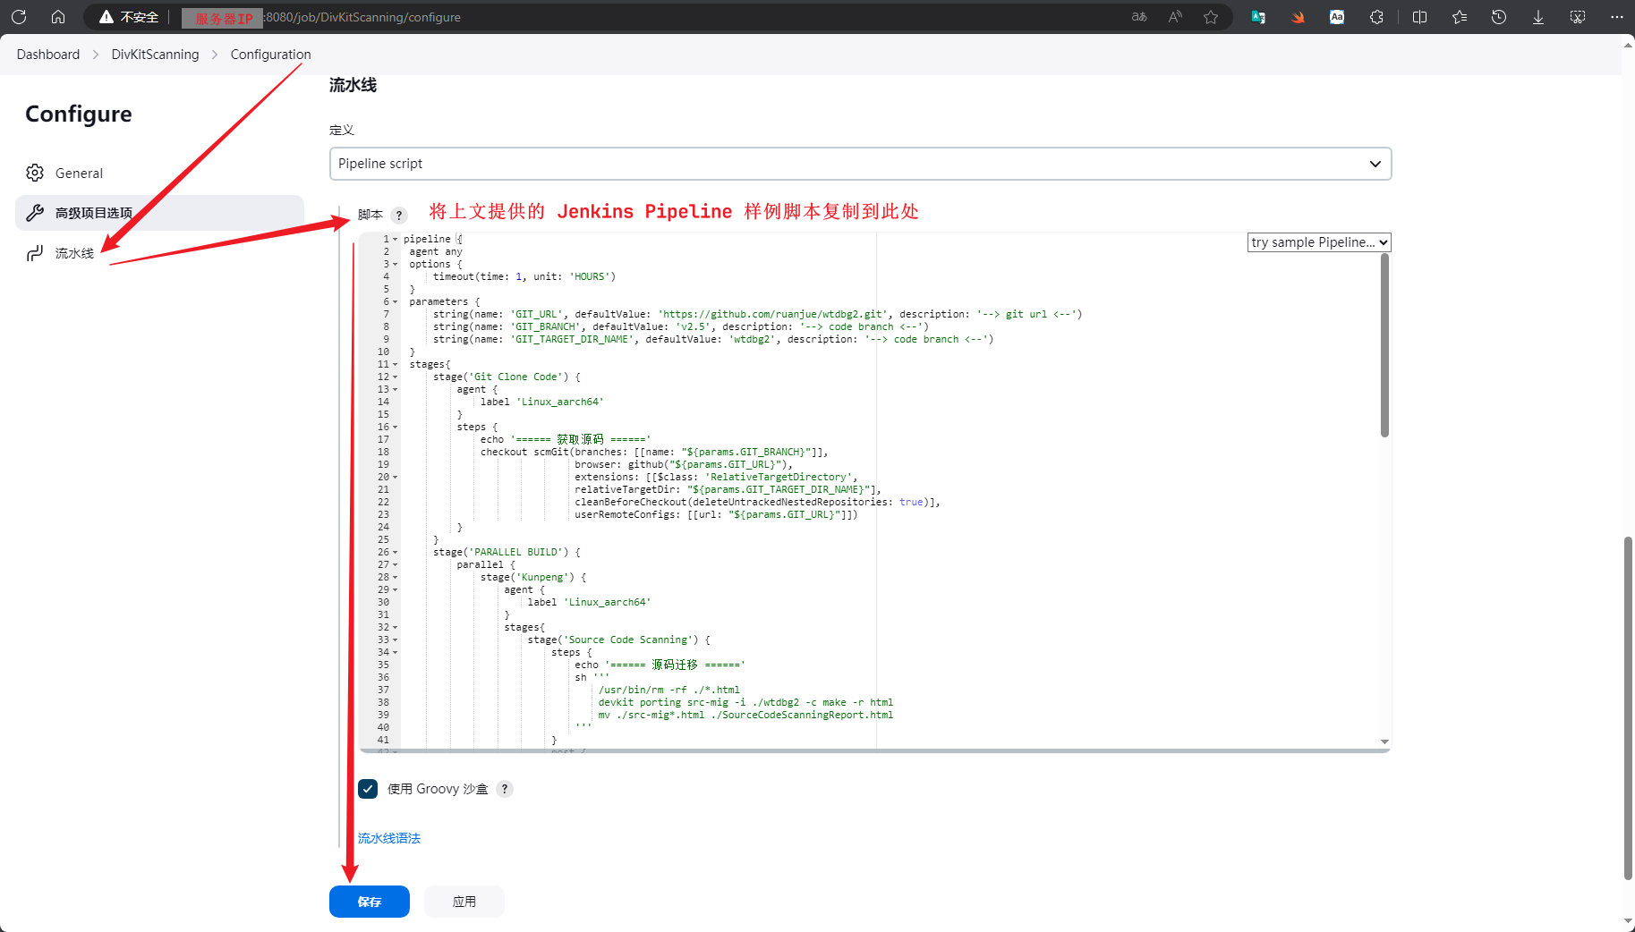Click the pipeline icon next to 流水线
The height and width of the screenshot is (932, 1635).
[x=35, y=253]
